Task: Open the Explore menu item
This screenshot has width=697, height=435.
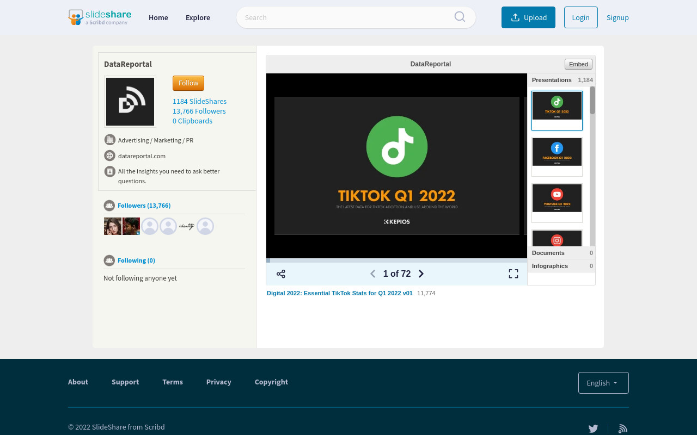Action: click(198, 17)
